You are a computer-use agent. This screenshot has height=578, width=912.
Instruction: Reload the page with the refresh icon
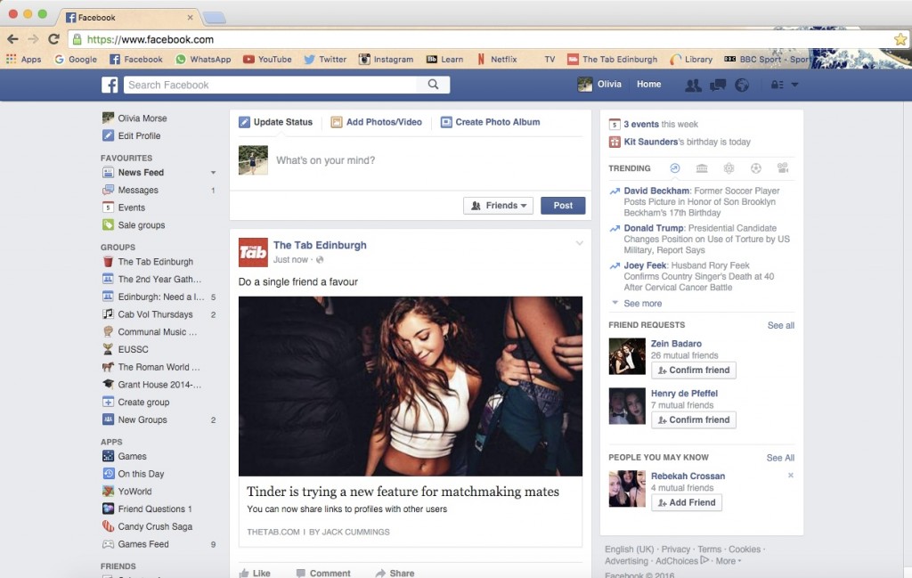pyautogui.click(x=53, y=39)
